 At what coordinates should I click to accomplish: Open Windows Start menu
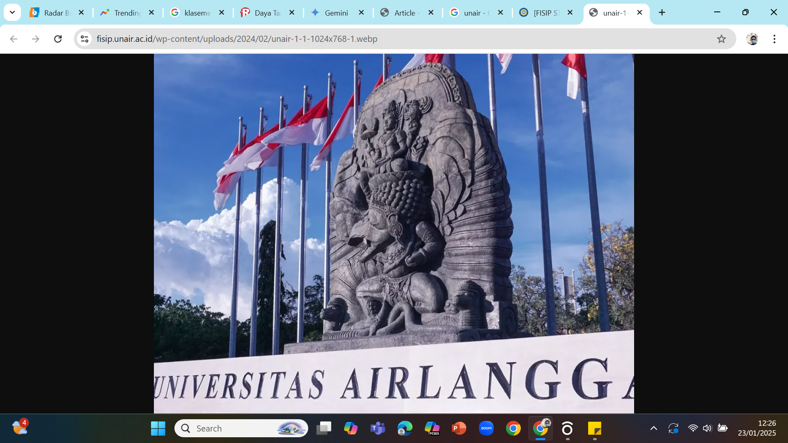click(158, 428)
